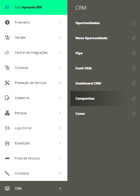Toggle the pin next to Funil CRM
Viewport: 140px width, 196px height.
coord(134,68)
